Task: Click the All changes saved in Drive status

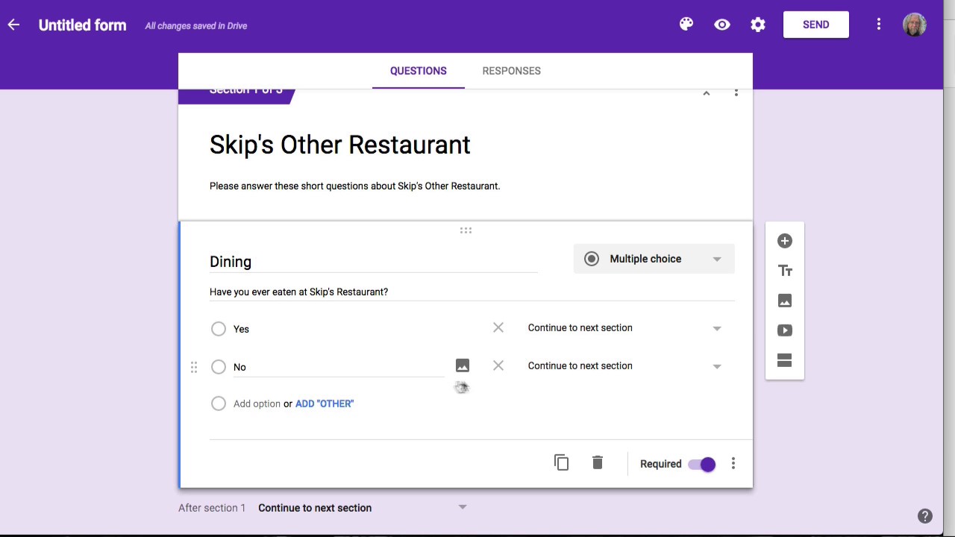Action: [x=196, y=25]
